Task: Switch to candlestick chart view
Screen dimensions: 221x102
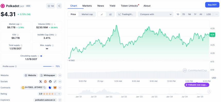Action: [110, 14]
